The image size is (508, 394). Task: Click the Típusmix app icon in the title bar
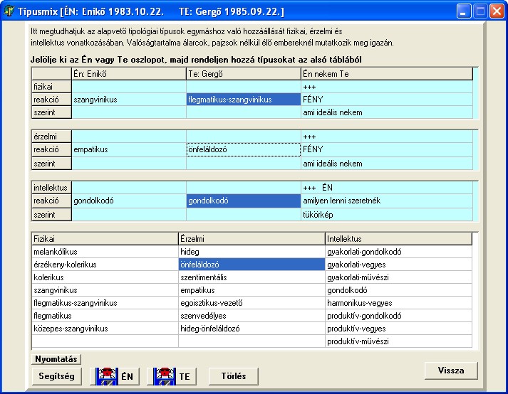9,11
